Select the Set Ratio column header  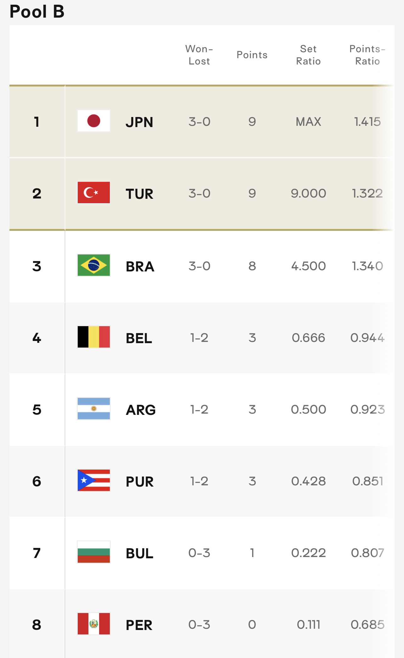(308, 55)
